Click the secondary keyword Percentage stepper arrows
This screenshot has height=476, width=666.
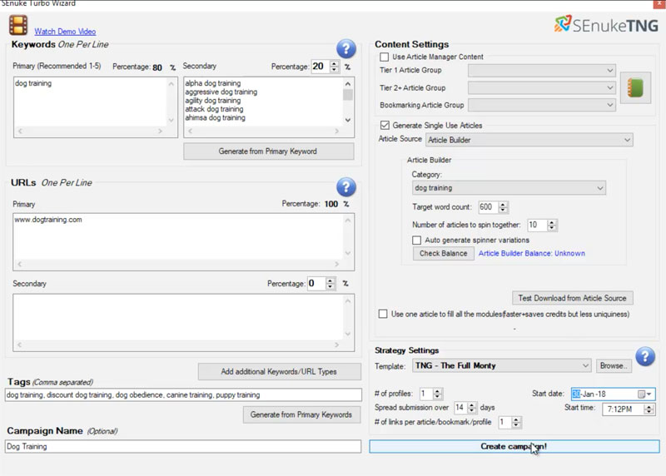click(x=335, y=67)
